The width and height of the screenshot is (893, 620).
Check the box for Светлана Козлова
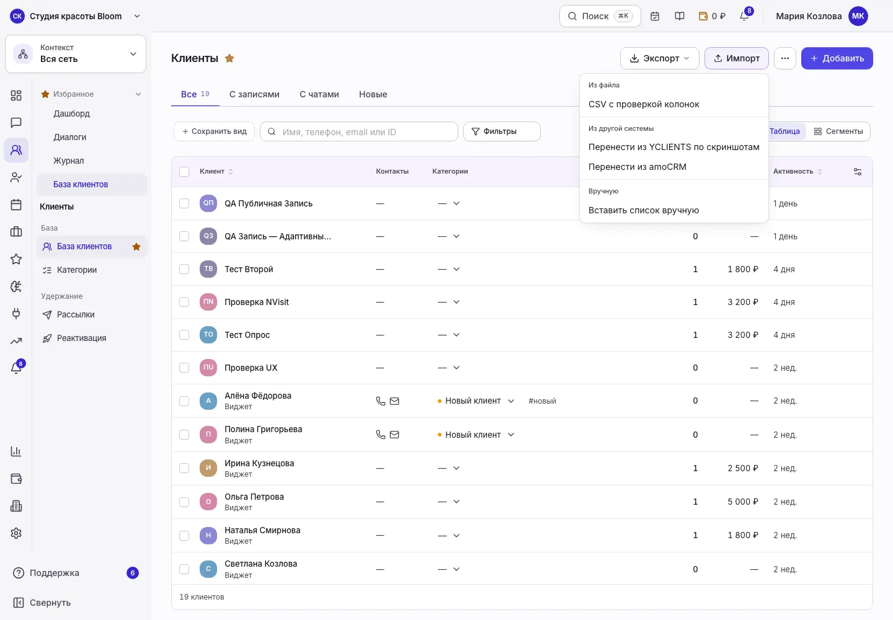tap(184, 569)
